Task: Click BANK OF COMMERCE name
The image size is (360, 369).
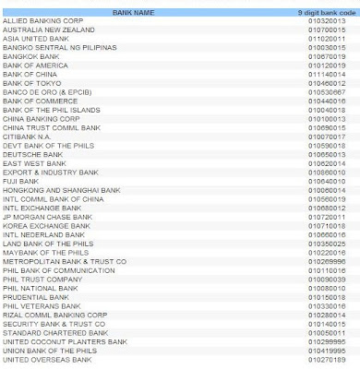Action: pyautogui.click(x=40, y=101)
